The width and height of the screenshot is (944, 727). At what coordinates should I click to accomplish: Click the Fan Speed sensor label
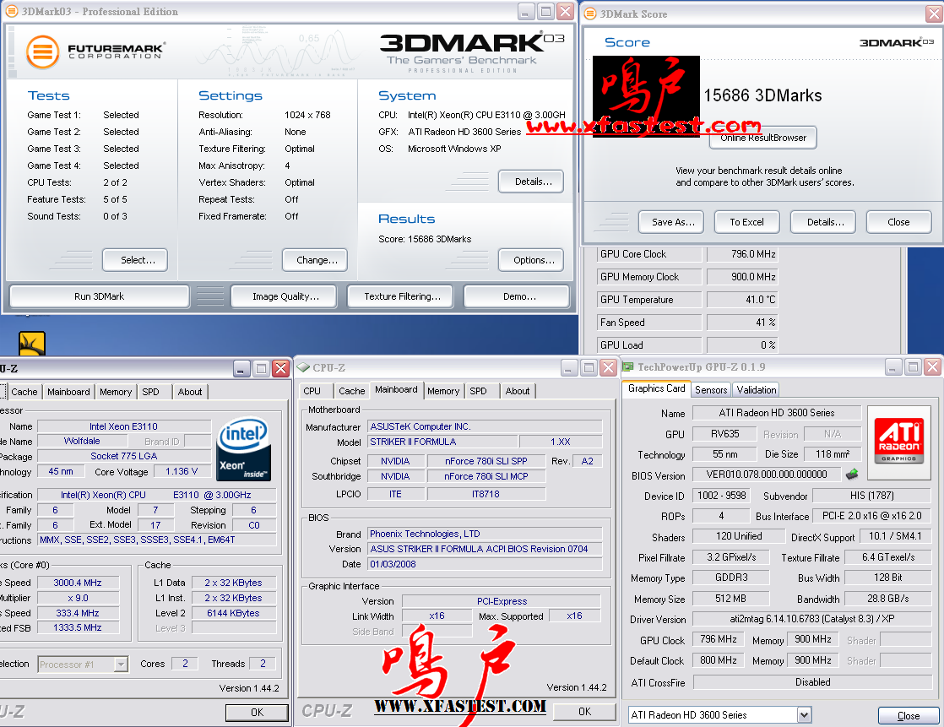[649, 322]
